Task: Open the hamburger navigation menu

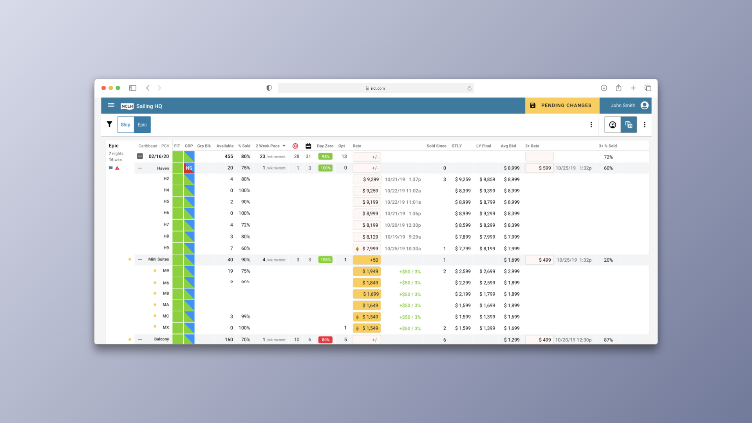Action: pyautogui.click(x=111, y=105)
